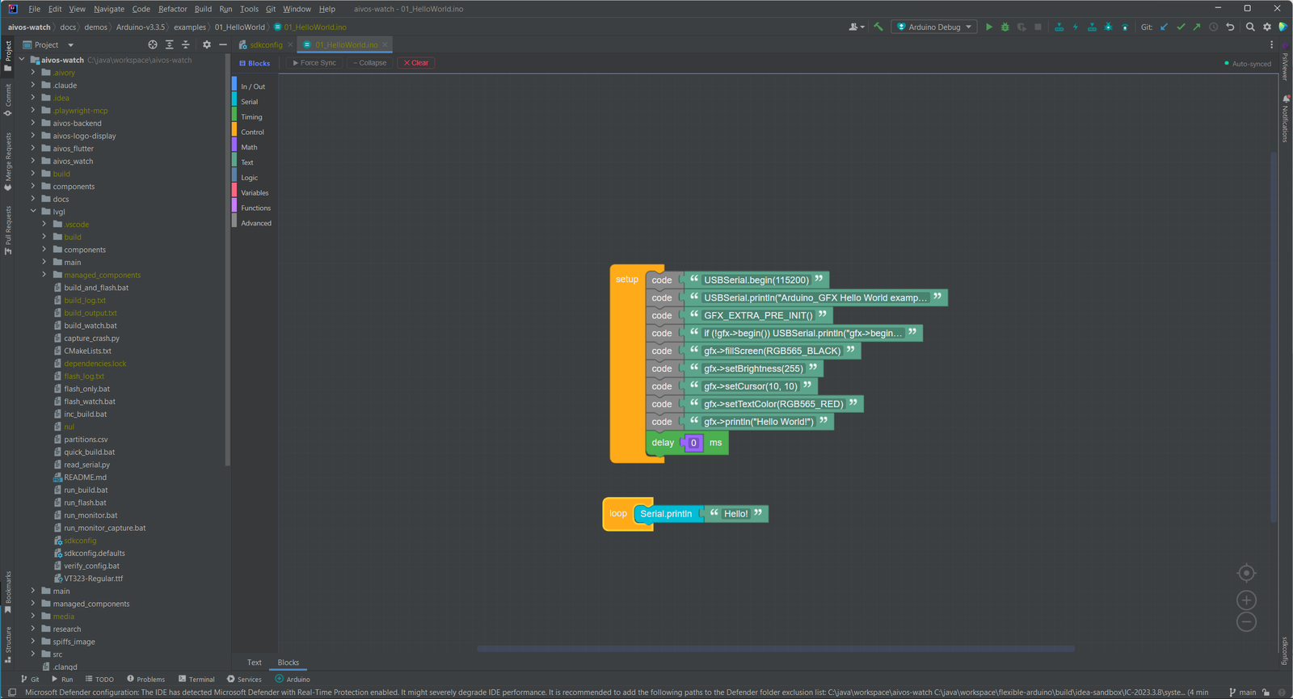This screenshot has width=1293, height=699.
Task: Open the Arduino tool window
Action: [293, 680]
